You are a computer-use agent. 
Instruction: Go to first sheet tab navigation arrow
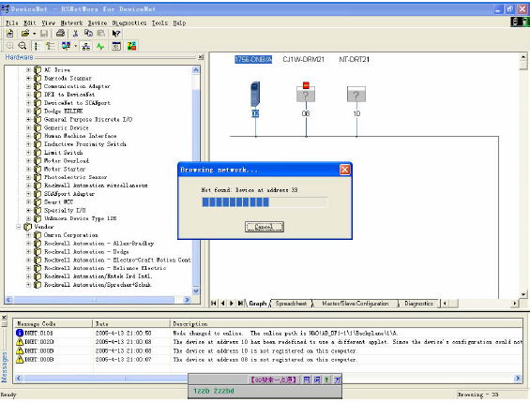click(x=214, y=303)
